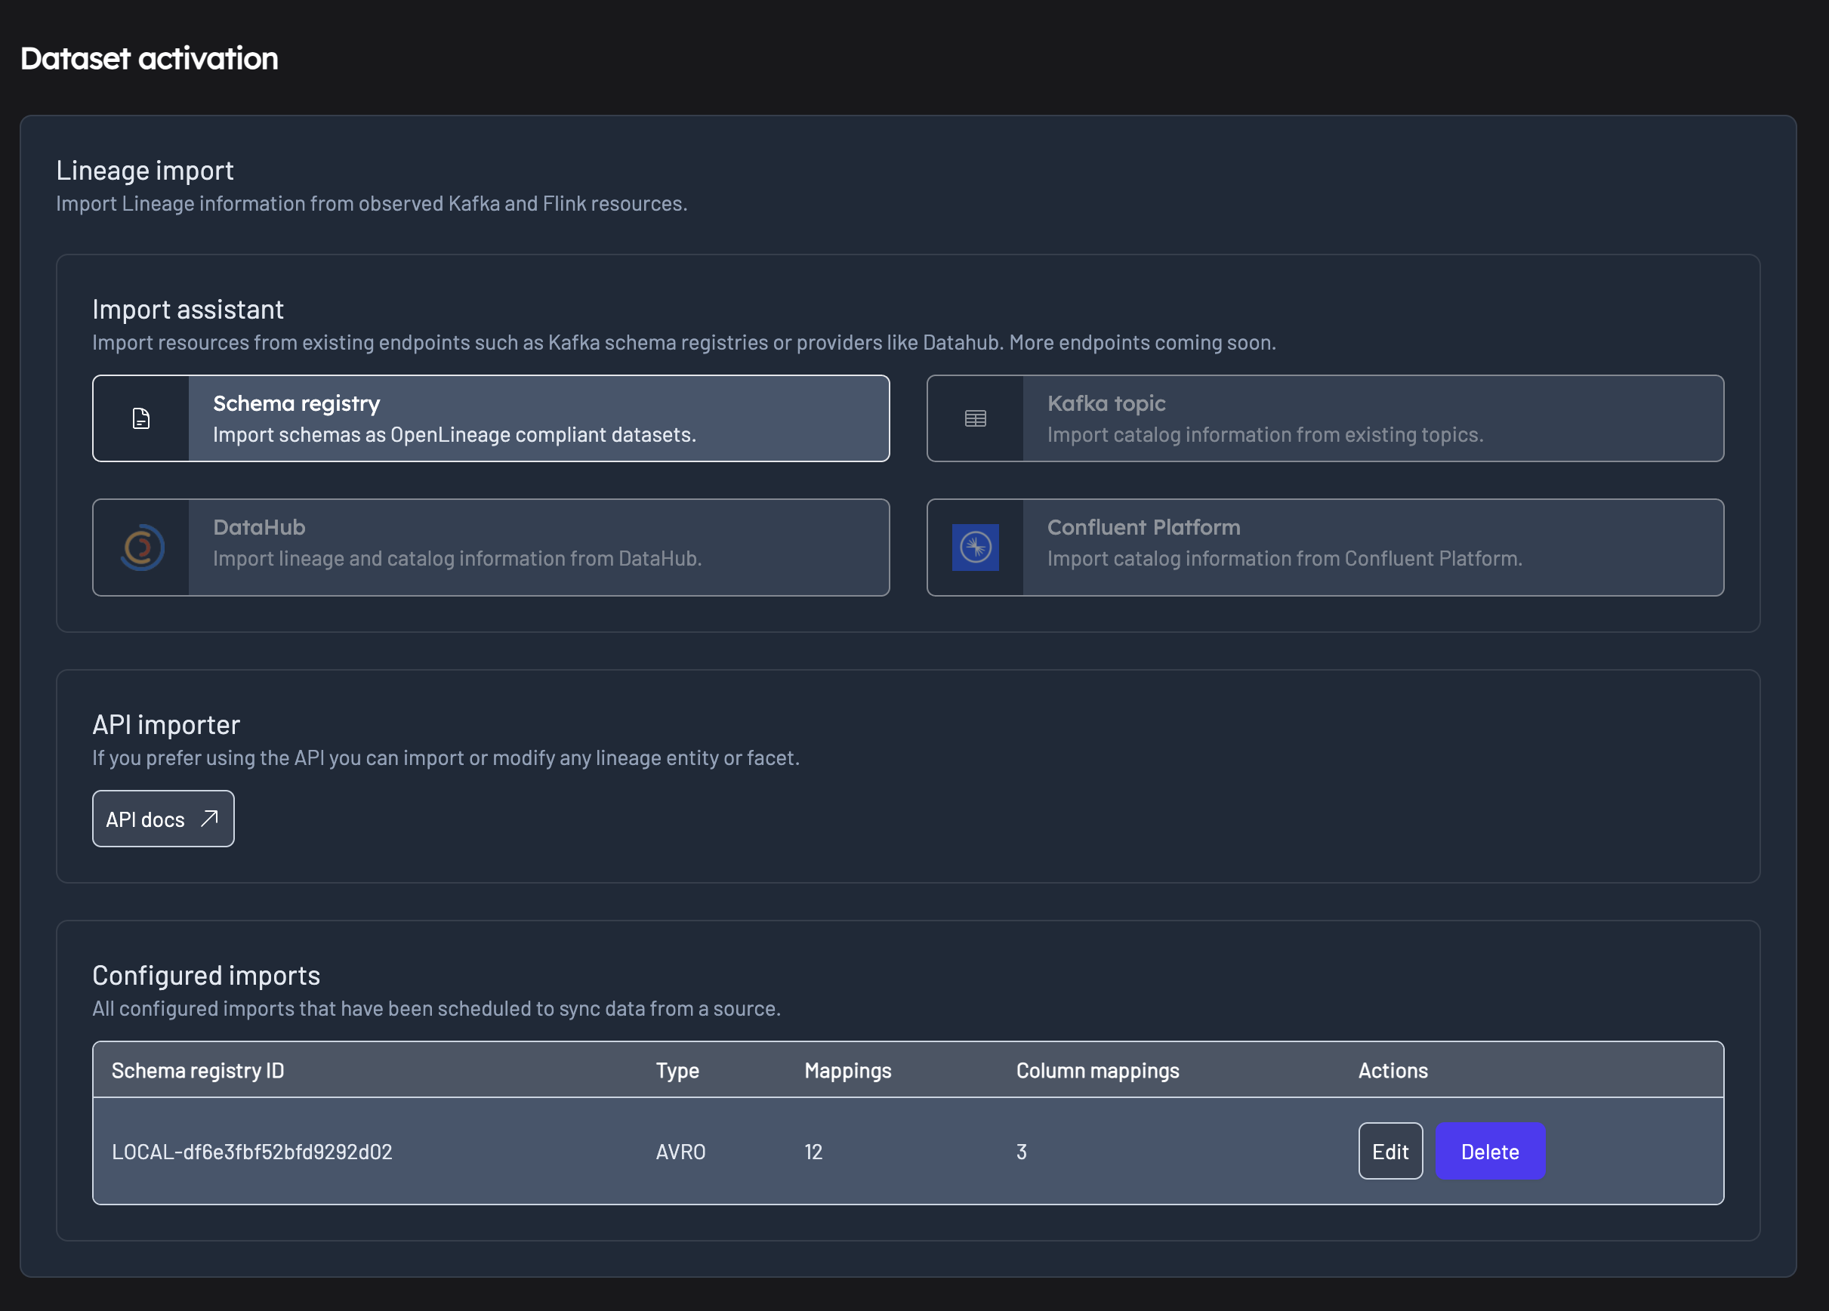1829x1311 pixels.
Task: Open the API docs link
Action: (x=163, y=819)
